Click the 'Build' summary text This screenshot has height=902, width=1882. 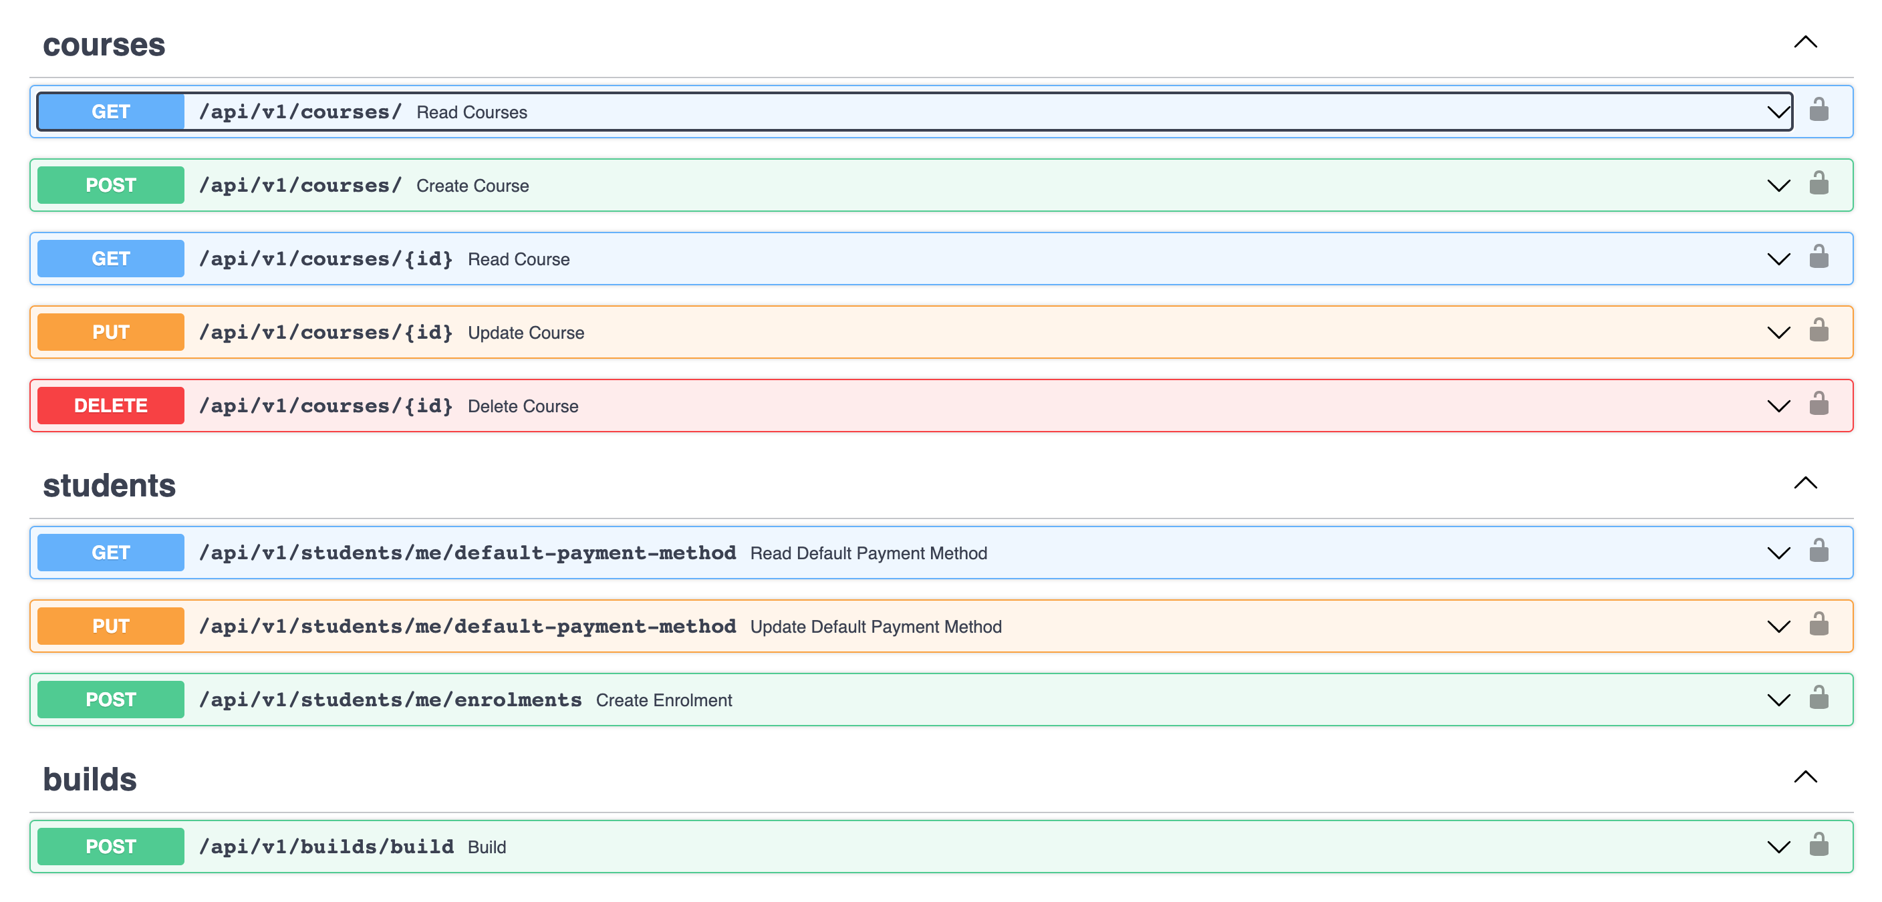[x=487, y=848]
